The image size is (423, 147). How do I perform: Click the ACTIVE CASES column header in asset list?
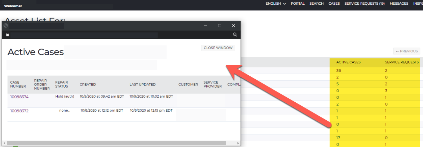click(x=348, y=62)
